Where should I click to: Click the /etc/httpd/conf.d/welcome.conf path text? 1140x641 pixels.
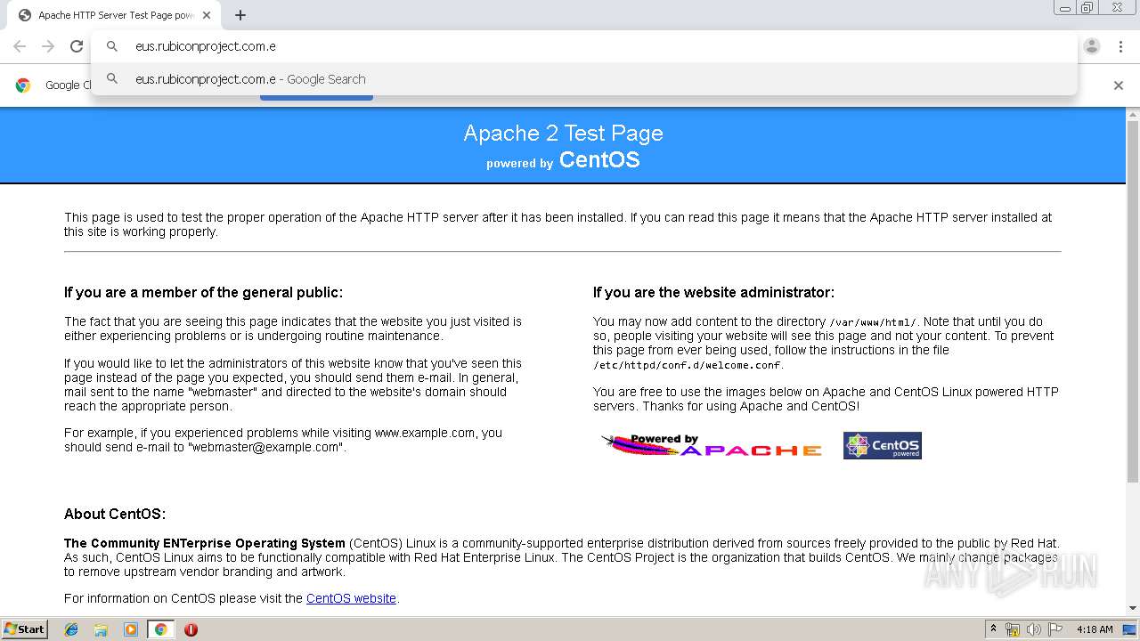coord(688,365)
